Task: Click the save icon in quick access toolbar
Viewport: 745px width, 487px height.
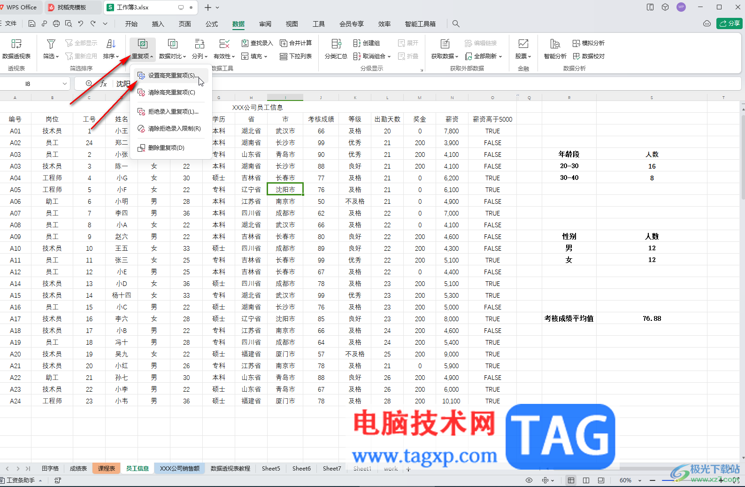Action: pyautogui.click(x=32, y=23)
